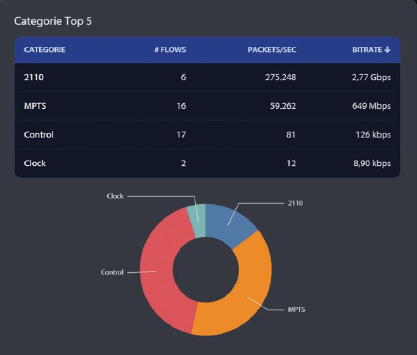417x355 pixels.
Task: Click the MPTS label beside the chart
Action: click(297, 310)
